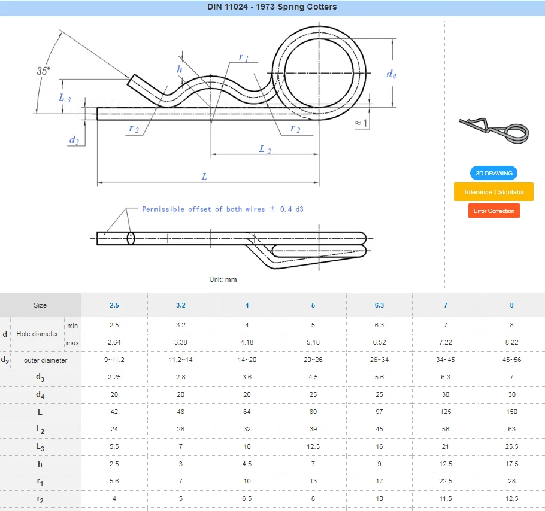Select size 2.5 column header
Viewport: 545px width, 511px height.
tap(114, 305)
